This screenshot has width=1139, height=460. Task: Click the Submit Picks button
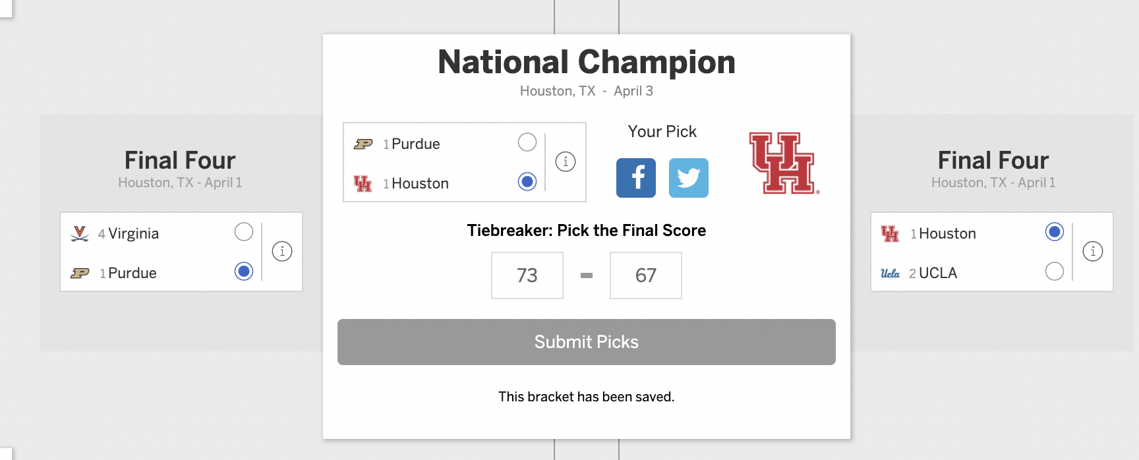587,342
